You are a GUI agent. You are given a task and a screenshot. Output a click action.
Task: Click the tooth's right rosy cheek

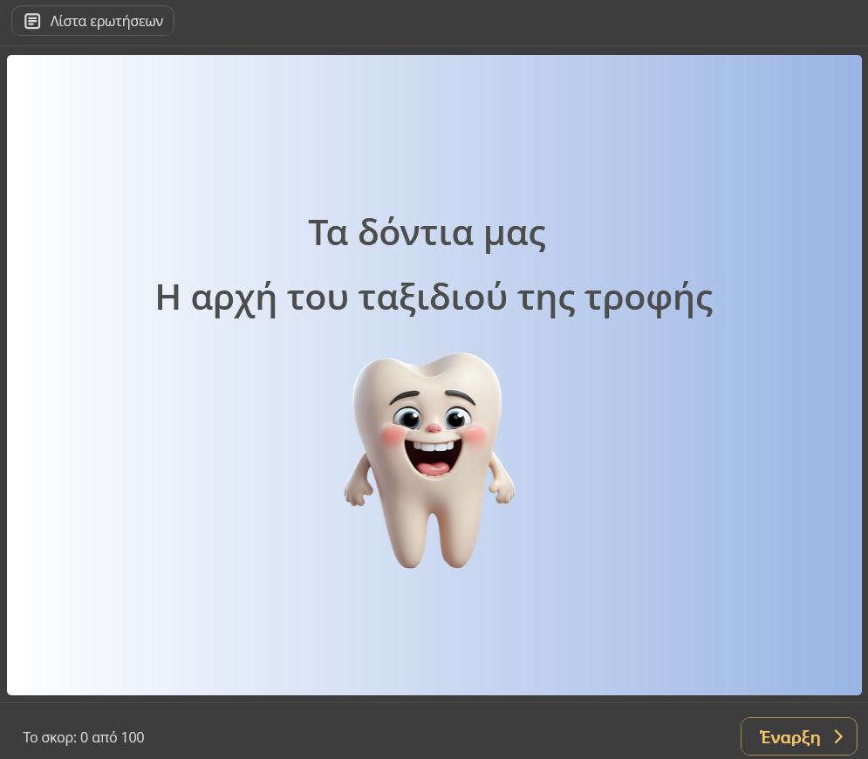(x=475, y=434)
